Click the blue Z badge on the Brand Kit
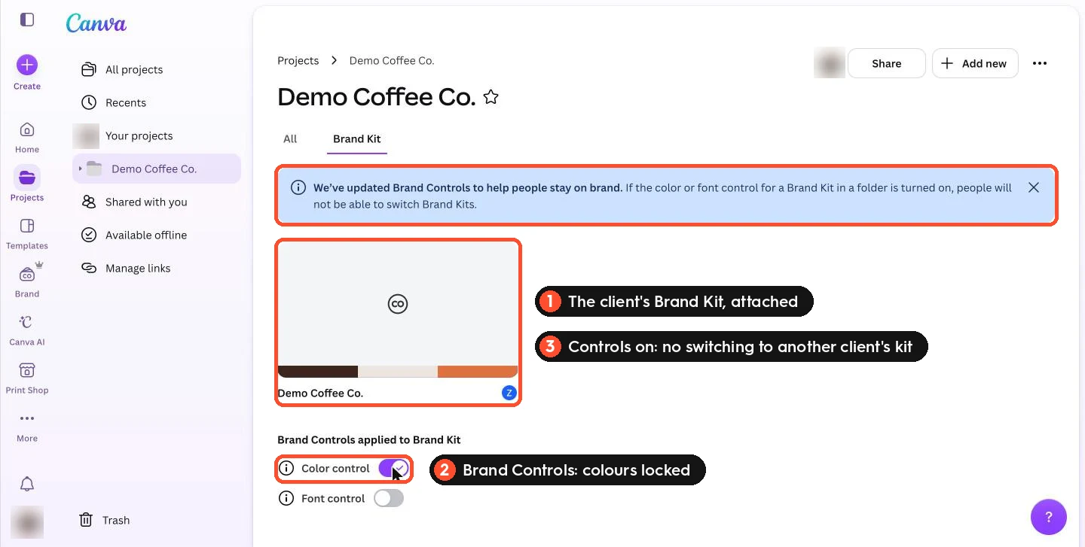This screenshot has width=1085, height=547. (x=509, y=393)
